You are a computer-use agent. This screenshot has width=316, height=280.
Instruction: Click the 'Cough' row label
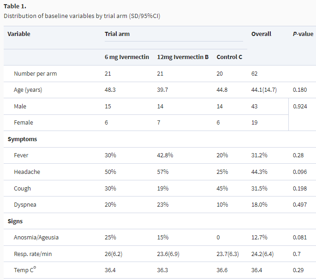[x=22, y=189]
